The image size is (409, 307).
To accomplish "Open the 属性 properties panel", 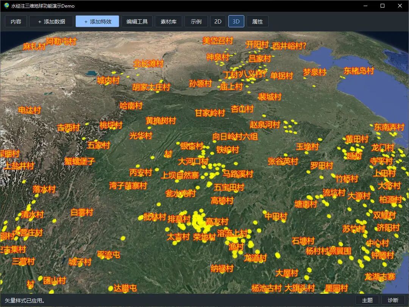I will 258,21.
